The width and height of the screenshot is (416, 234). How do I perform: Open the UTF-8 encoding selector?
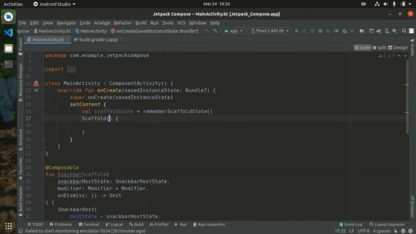coord(363,231)
